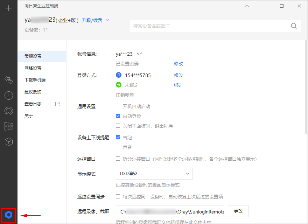Open the blue hexagon settings icon
Viewport: 308px width, 224px height.
9,215
